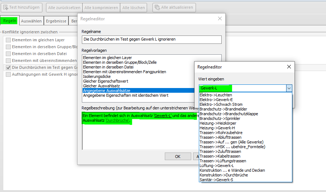Click the Test hinzufügen icon button
The image size is (326, 192).
click(x=21, y=7)
